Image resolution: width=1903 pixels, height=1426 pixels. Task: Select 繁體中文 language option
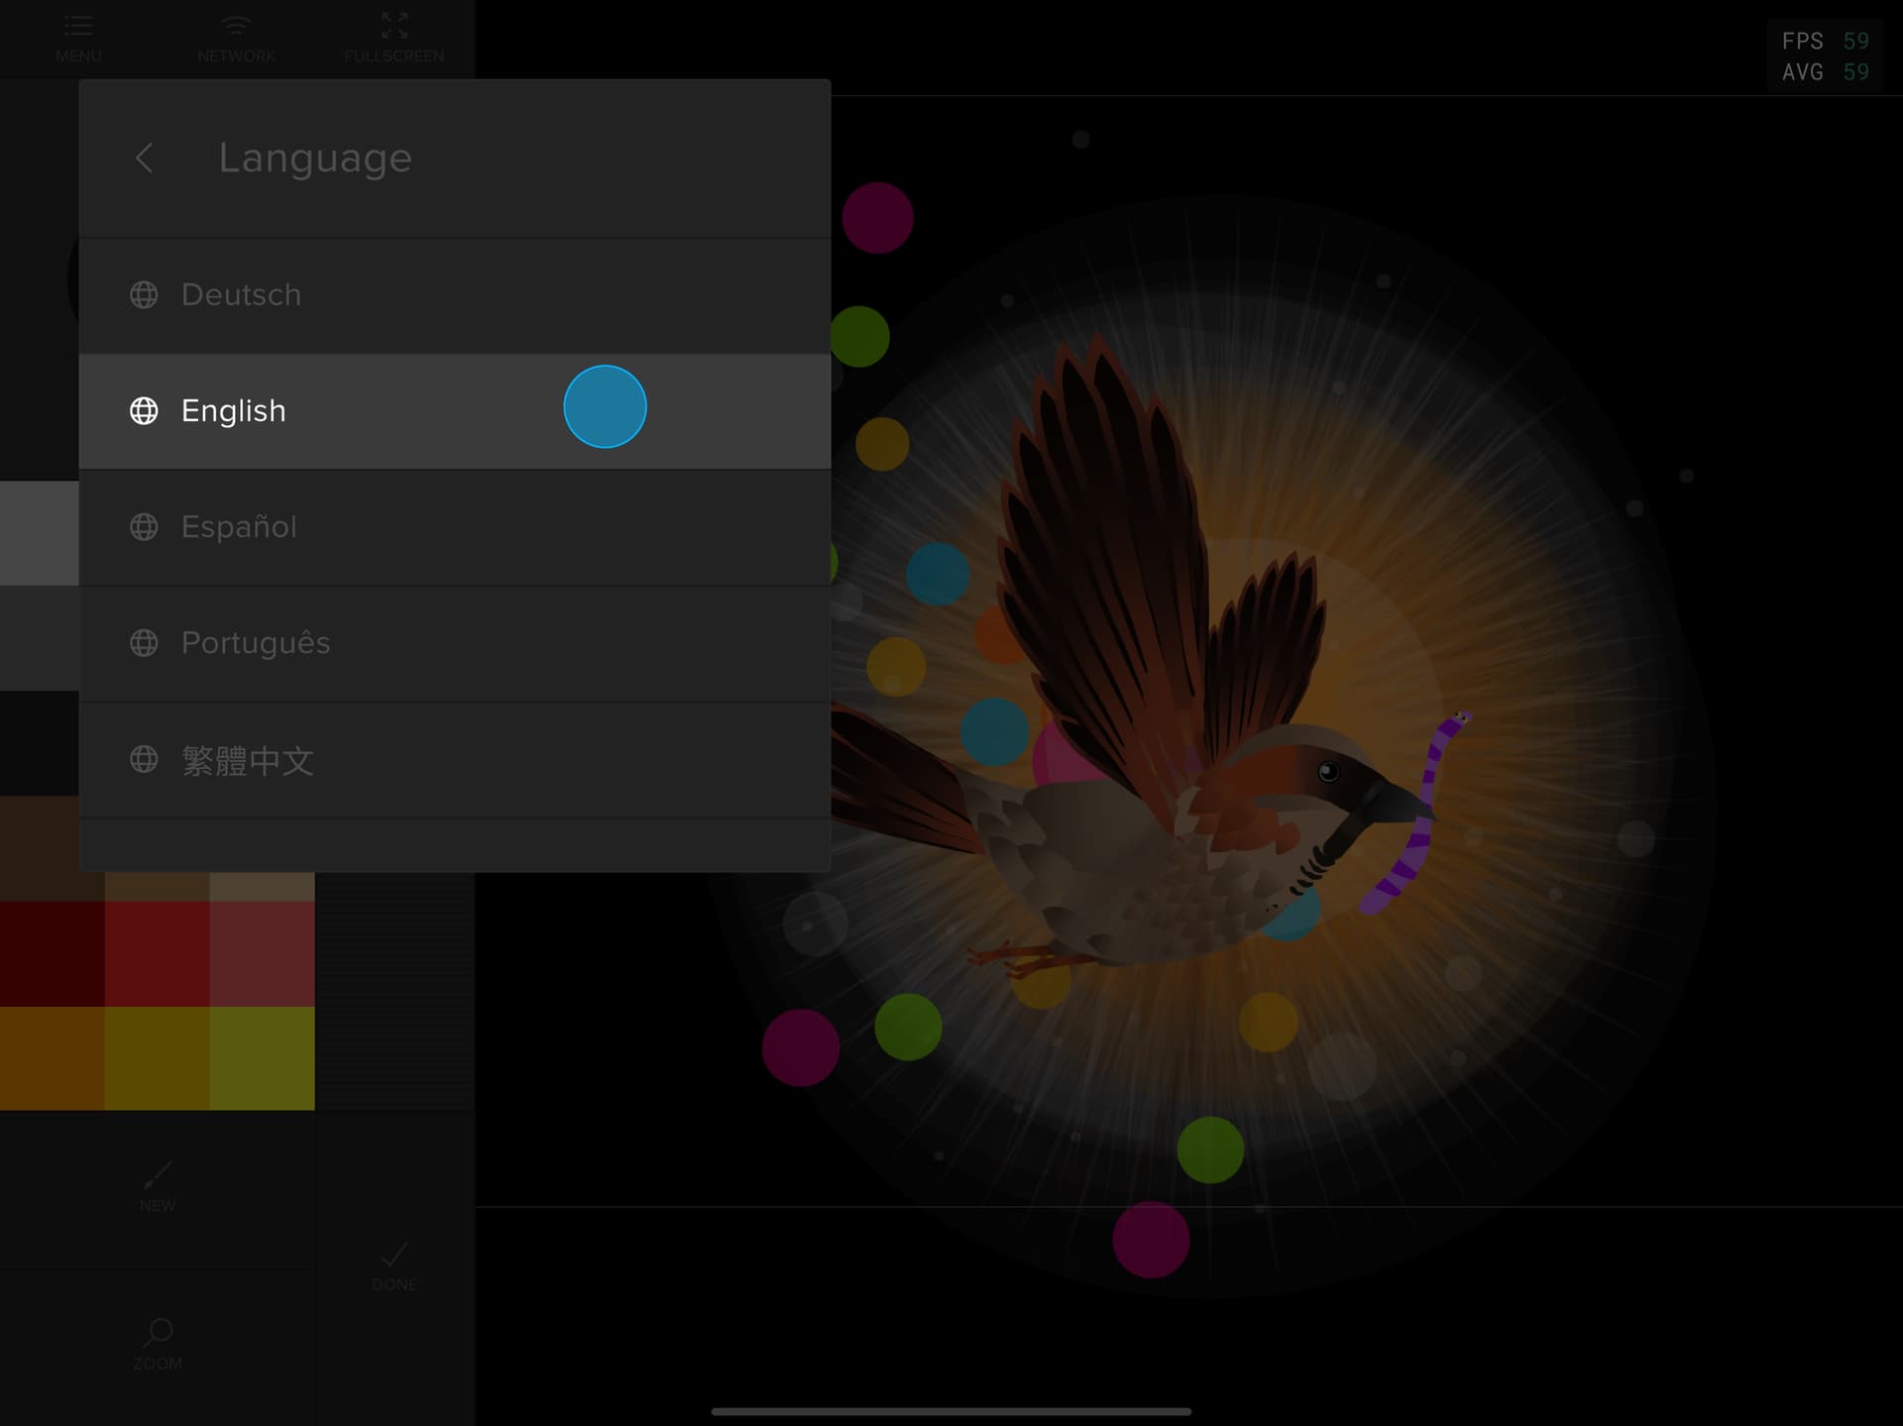pos(248,760)
